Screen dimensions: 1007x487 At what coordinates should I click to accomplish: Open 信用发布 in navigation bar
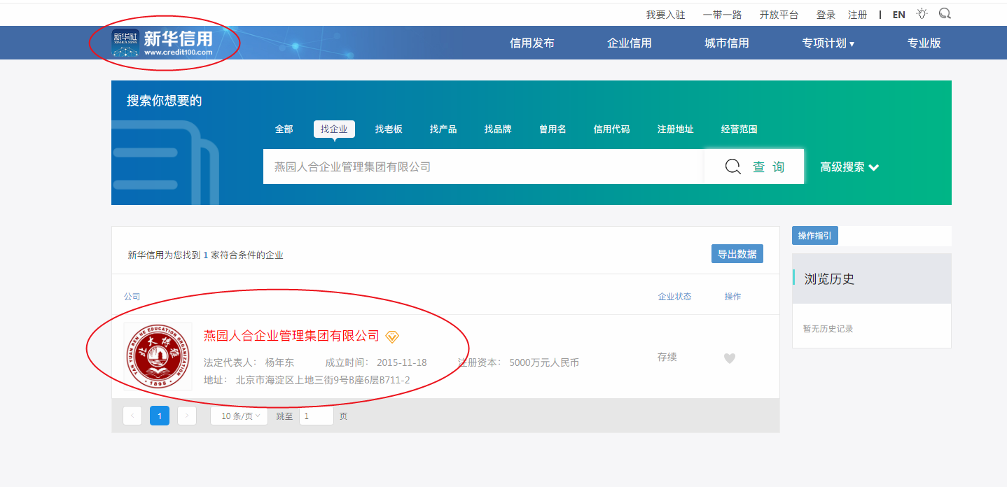tap(532, 43)
